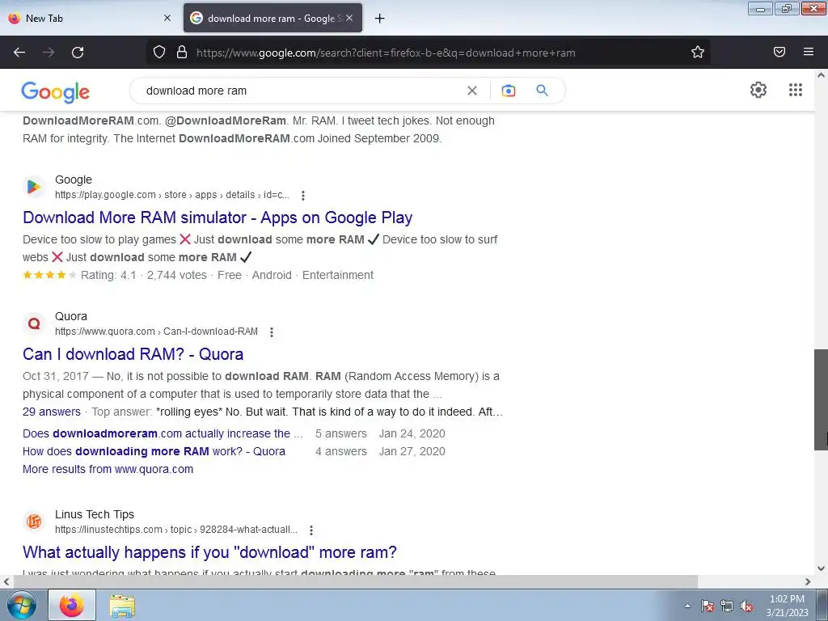Open the network tray icon
828x621 pixels.
coord(727,606)
